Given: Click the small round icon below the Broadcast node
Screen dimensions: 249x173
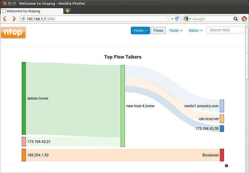Looking at the screenshot, I should coord(226,166).
